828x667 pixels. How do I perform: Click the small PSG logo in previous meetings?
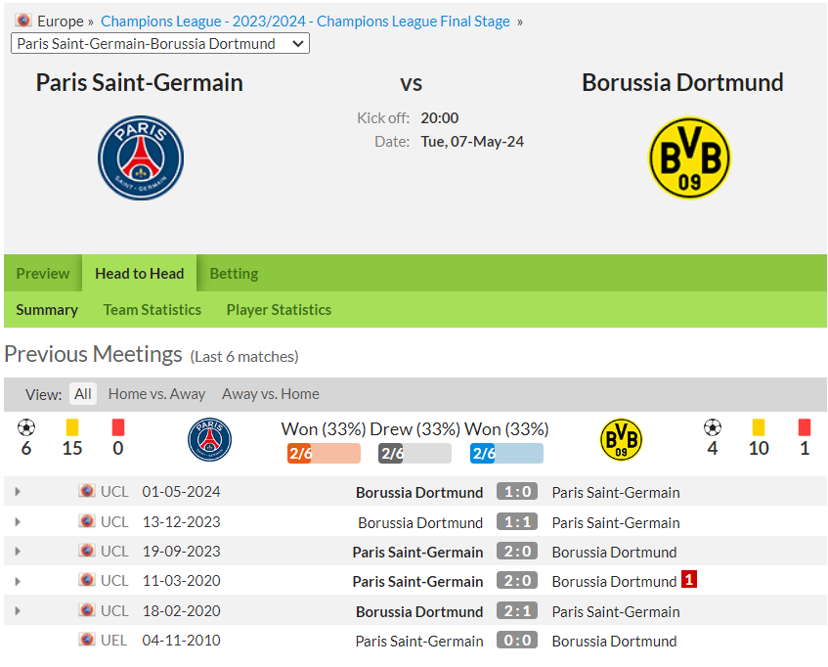coord(209,439)
